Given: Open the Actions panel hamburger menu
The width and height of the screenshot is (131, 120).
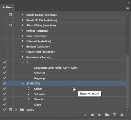Looking at the screenshot, I should [128, 7].
